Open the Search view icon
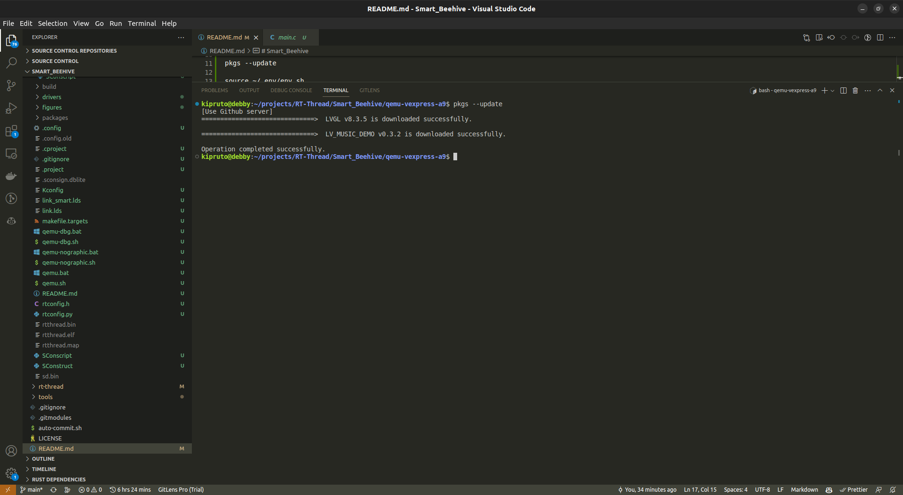903x495 pixels. tap(11, 63)
